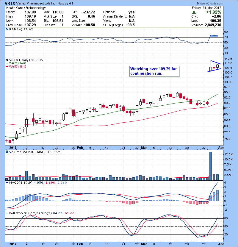
Task: Click the Bid value 106.54
Action: tap(58, 21)
